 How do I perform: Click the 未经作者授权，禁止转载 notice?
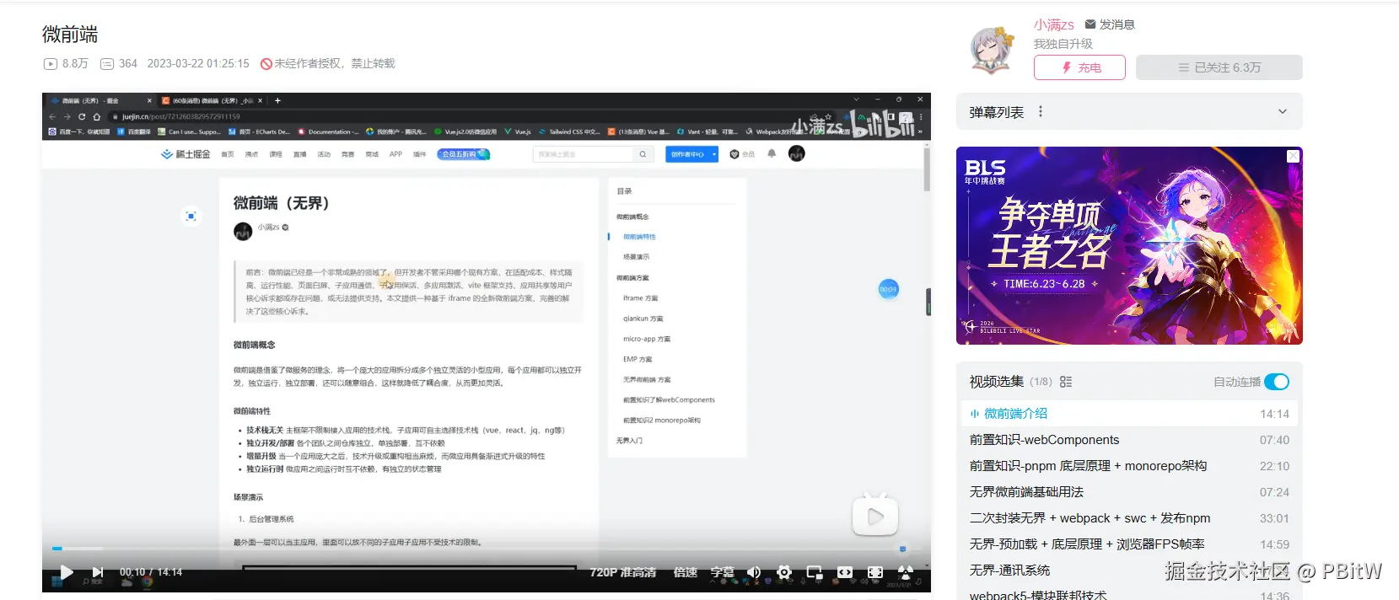click(335, 63)
